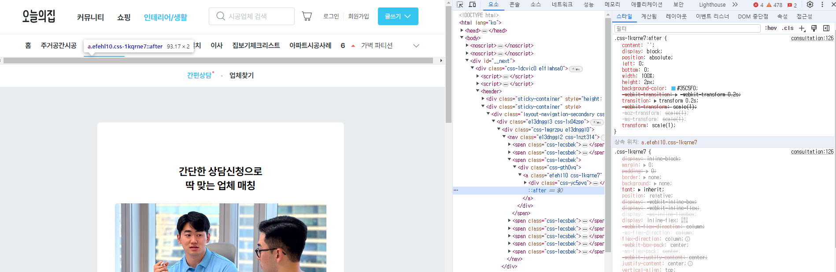Viewport: 836px width, 272px height.
Task: Switch to the 성능 tab
Action: click(589, 4)
